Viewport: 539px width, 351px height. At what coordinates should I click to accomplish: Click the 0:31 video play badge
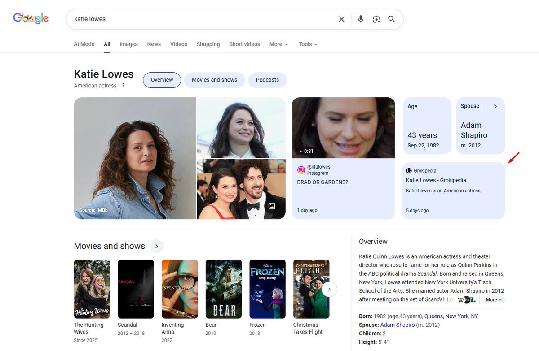coord(306,151)
